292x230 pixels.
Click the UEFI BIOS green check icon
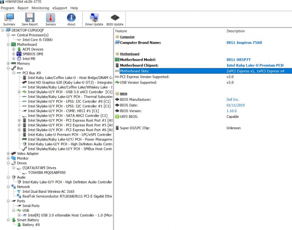[x=117, y=117]
